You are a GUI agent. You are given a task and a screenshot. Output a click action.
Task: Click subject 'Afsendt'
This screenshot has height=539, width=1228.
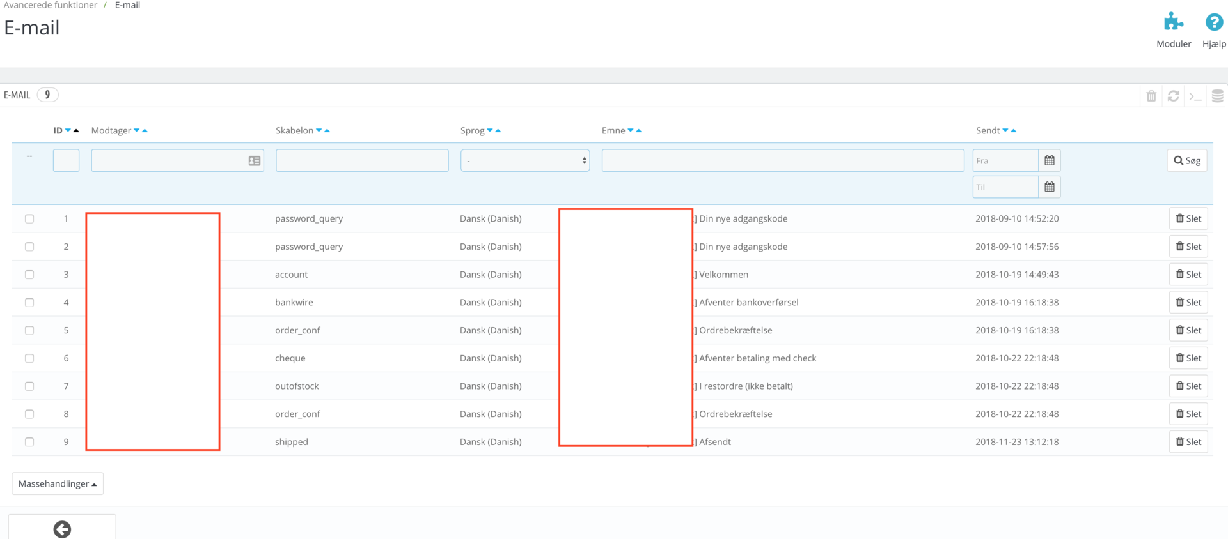(715, 442)
